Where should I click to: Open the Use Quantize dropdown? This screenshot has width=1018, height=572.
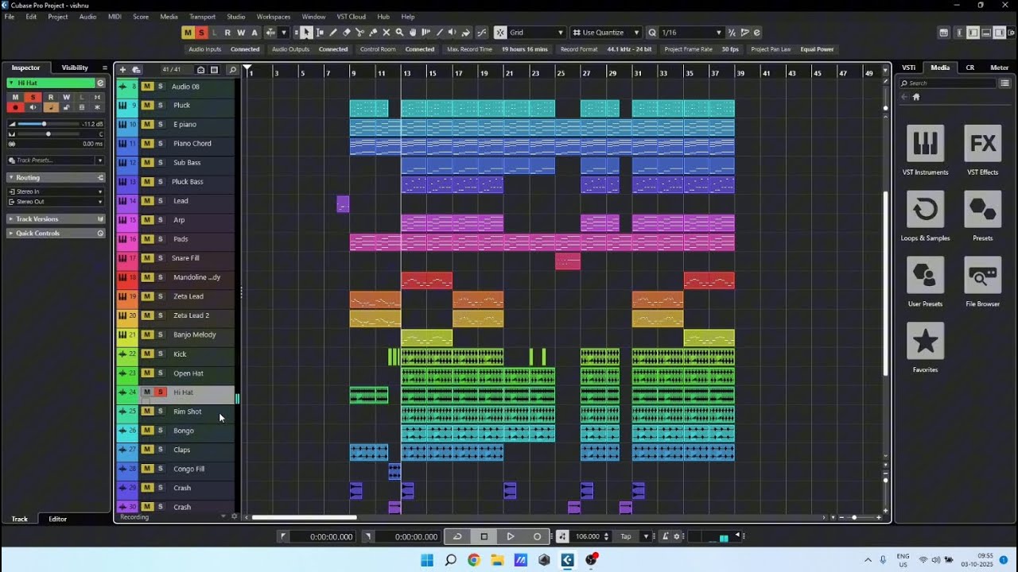click(605, 33)
